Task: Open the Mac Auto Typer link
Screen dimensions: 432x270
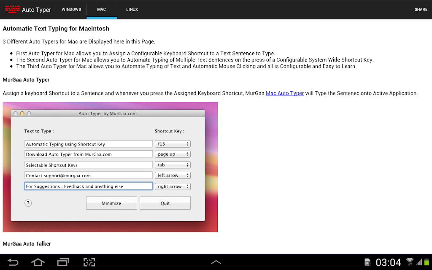Action: click(x=285, y=93)
